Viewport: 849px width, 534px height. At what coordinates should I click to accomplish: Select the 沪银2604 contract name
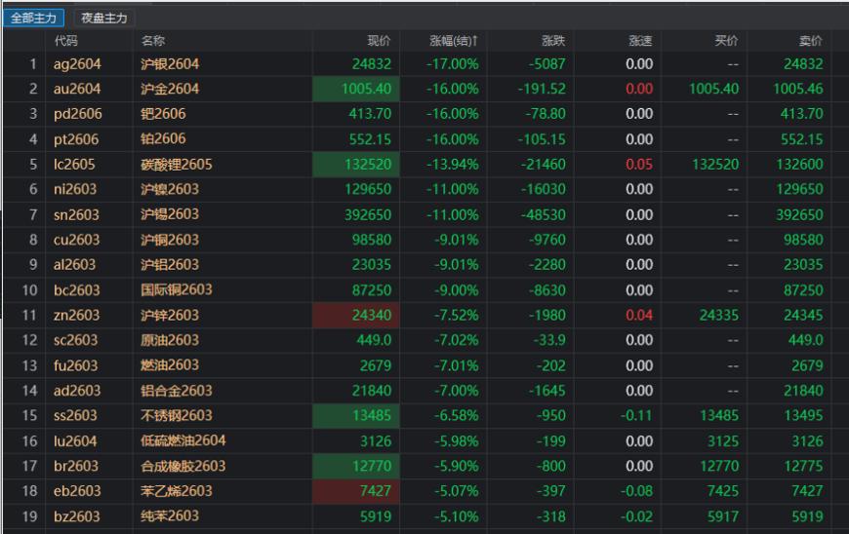click(170, 64)
